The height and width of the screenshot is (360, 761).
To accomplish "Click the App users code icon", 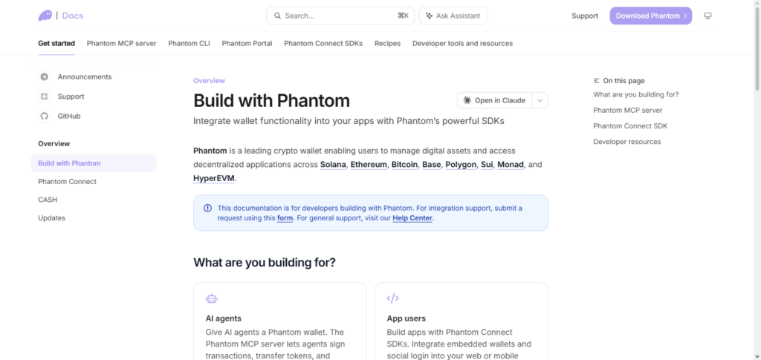I will (x=392, y=298).
